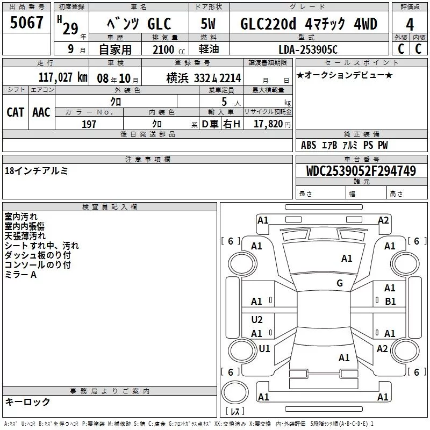Select registration plate 横浜 332ム2214
The width and height of the screenshot is (430, 430).
(204, 78)
